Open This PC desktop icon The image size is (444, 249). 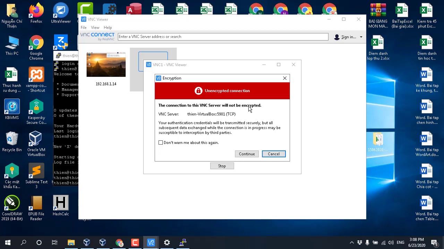coord(12,46)
